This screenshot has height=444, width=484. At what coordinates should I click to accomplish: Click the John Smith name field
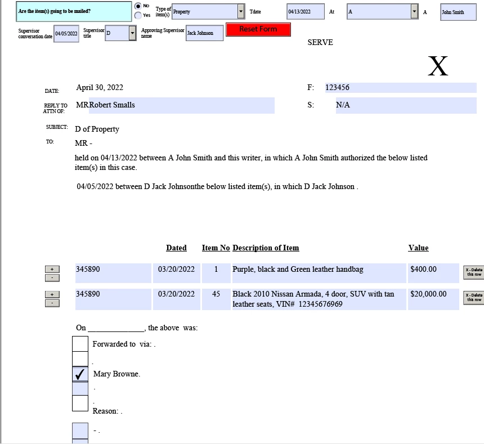point(458,12)
